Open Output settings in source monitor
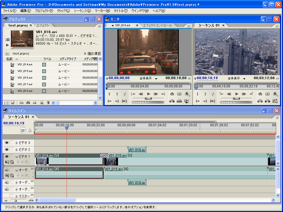Viewport: 283px width, 212px height. [x=187, y=94]
